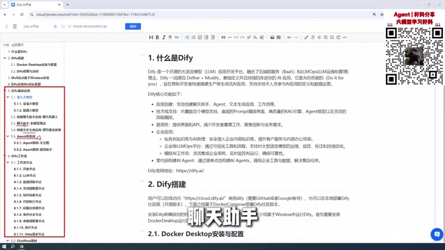Open outline item 5.5.2 Agent案例

33,149
